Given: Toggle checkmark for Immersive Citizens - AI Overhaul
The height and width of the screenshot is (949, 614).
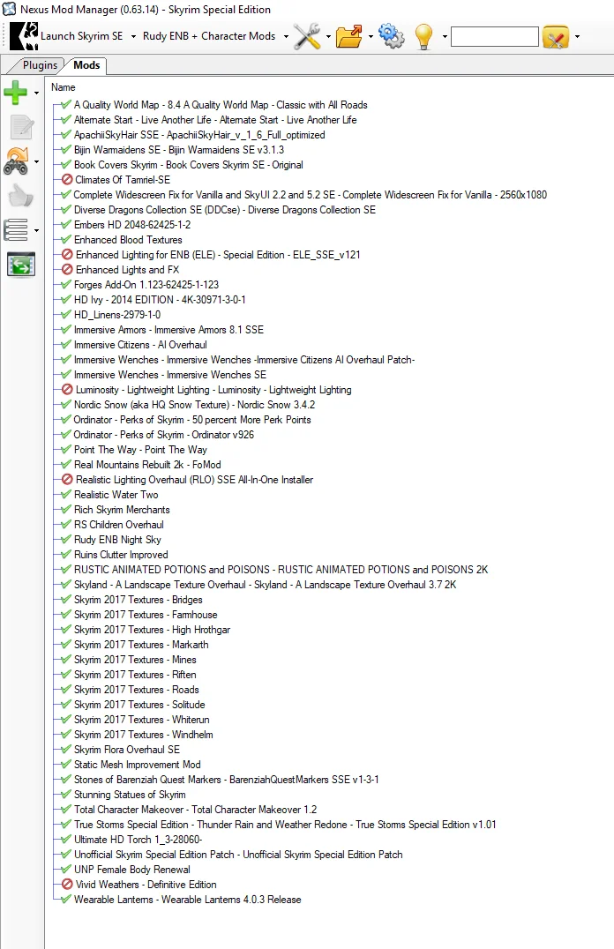Looking at the screenshot, I should click(x=67, y=344).
